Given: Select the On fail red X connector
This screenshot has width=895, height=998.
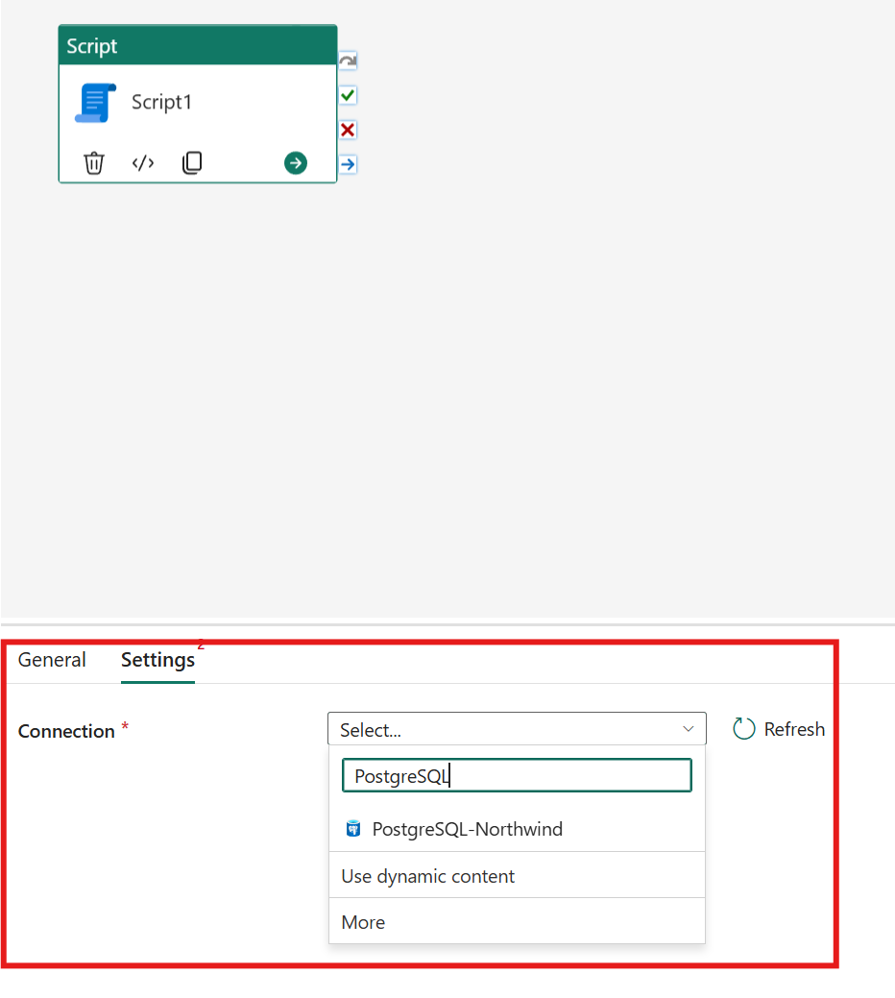Looking at the screenshot, I should (348, 130).
